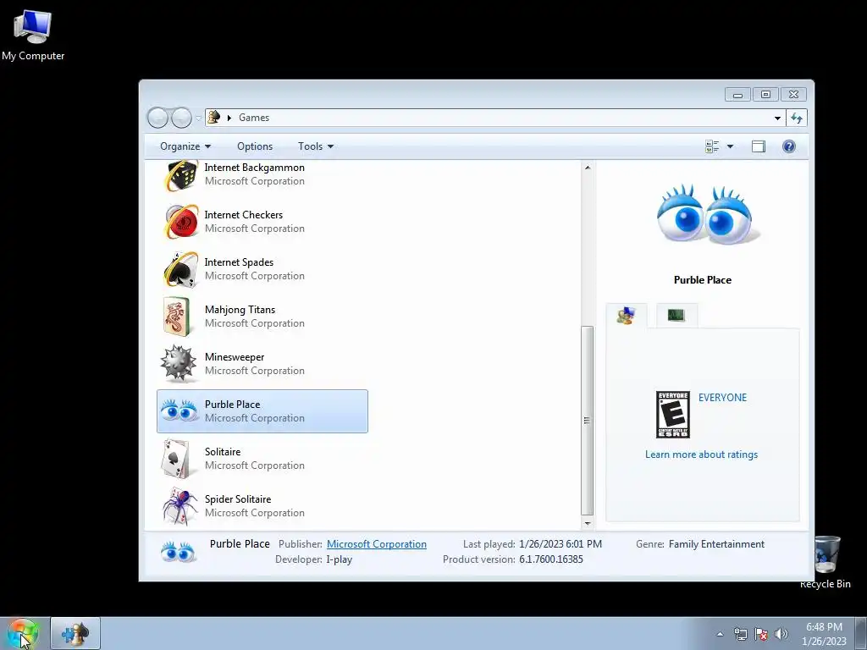
Task: Open the recent pages dropdown arrow
Action: (198, 118)
